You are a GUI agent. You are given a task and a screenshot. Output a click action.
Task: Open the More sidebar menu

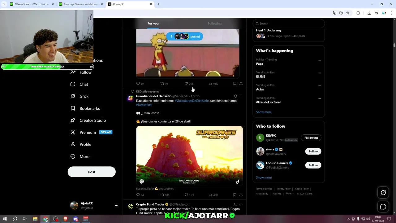[x=80, y=156]
